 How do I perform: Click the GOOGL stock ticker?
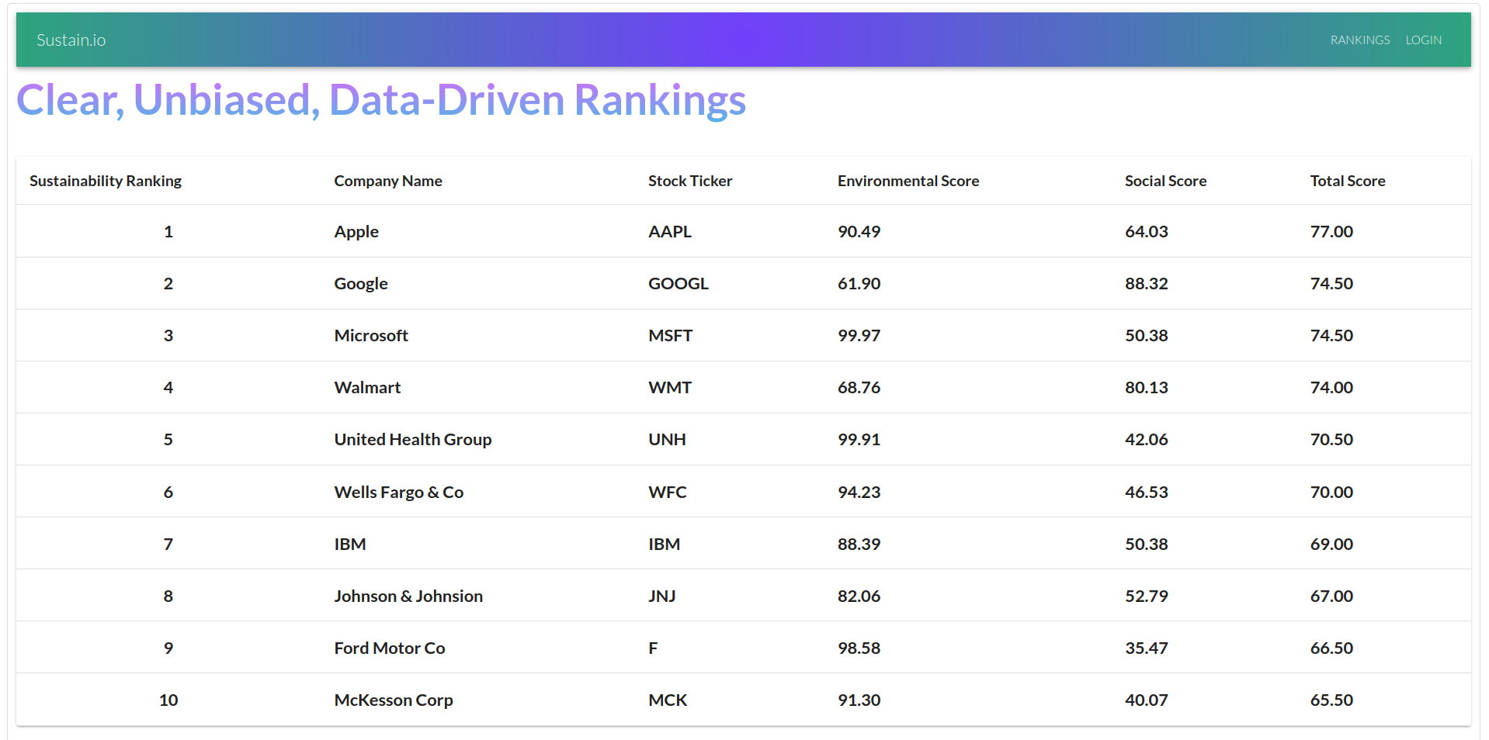tap(679, 284)
